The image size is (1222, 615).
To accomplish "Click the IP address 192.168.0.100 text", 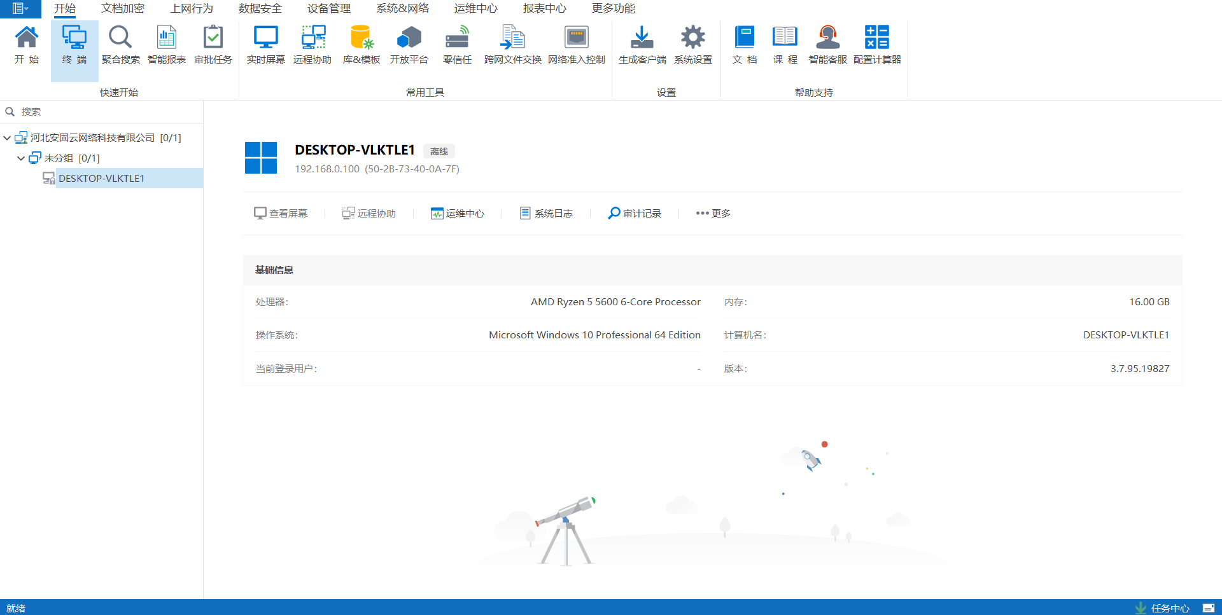I will click(327, 169).
